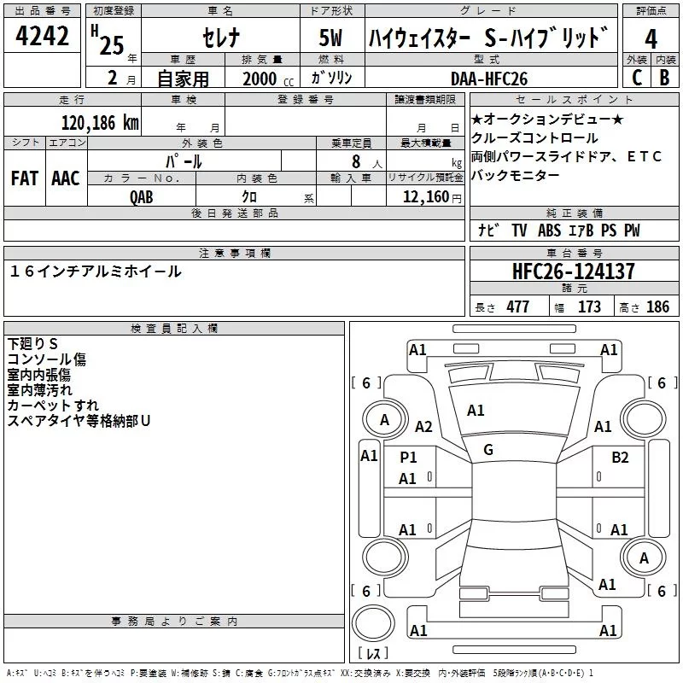Click the 検査員記入欄 header
Image resolution: width=683 pixels, height=683 pixels.
click(174, 329)
